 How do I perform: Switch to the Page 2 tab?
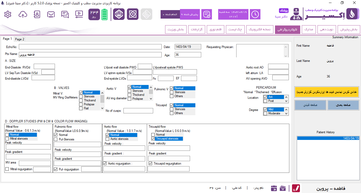[x=20, y=39]
